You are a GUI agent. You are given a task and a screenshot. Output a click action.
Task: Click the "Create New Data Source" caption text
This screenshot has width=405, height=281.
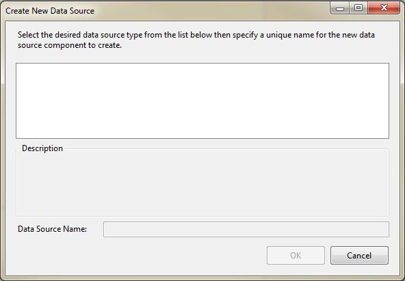click(50, 11)
